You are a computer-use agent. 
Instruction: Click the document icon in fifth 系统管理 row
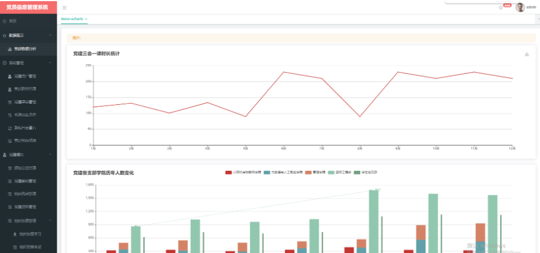tap(9, 128)
